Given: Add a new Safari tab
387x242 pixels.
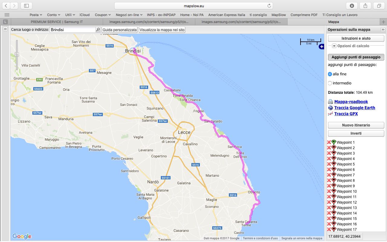Looking at the screenshot, I should click(x=383, y=22).
